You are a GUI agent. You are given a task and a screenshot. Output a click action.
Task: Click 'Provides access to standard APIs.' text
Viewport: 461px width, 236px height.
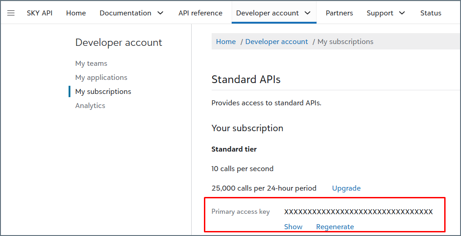[x=266, y=103]
